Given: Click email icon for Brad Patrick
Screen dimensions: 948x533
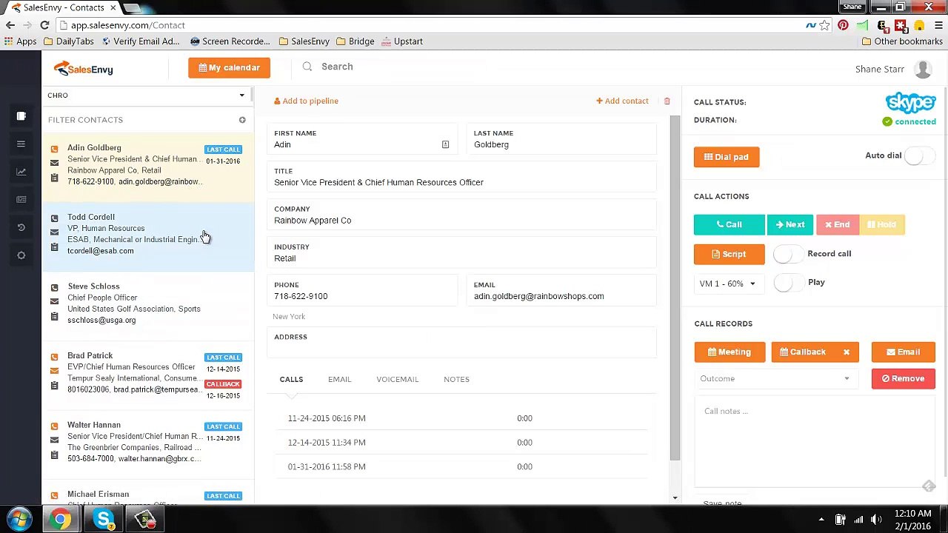Looking at the screenshot, I should point(54,370).
